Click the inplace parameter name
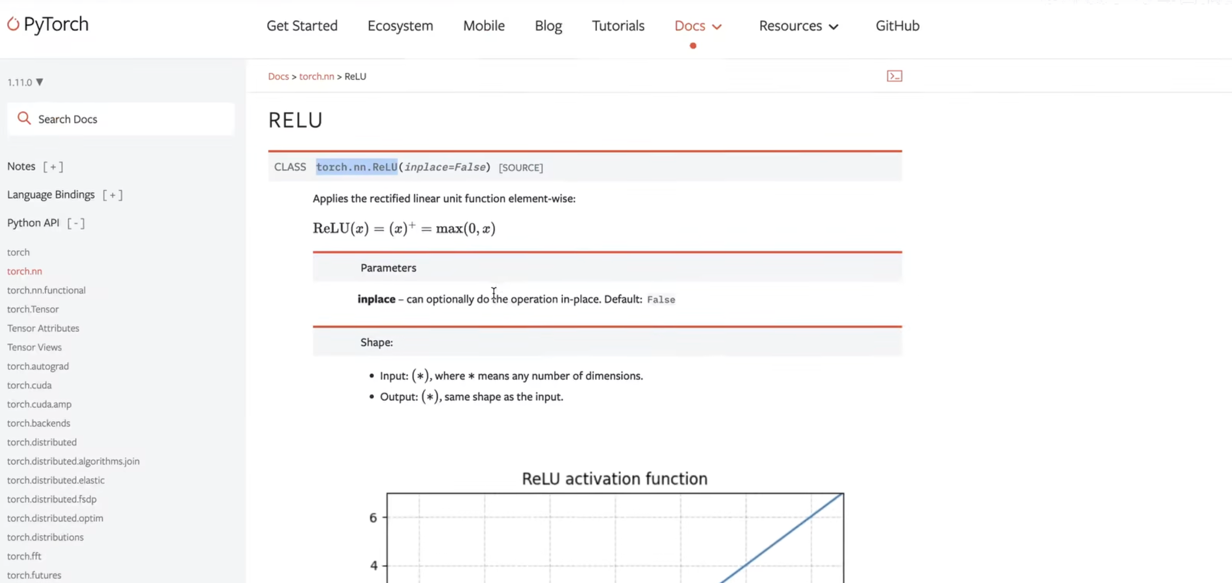This screenshot has height=583, width=1232. [x=376, y=300]
